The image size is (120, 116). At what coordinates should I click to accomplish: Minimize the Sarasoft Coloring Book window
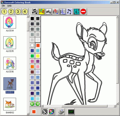(112, 2)
